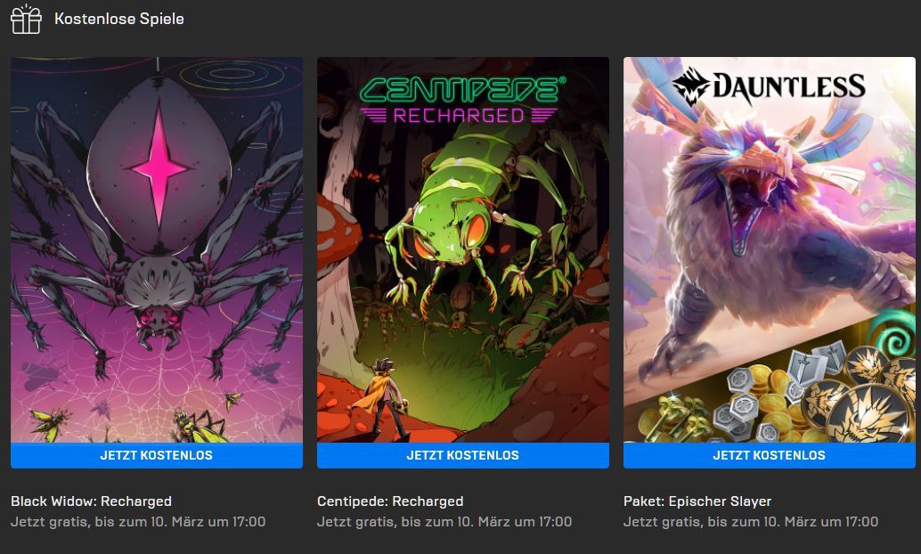Click the Centipede Recharged neon logo

[461, 100]
